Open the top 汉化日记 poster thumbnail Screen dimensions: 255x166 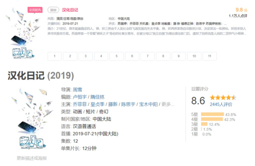[23, 33]
